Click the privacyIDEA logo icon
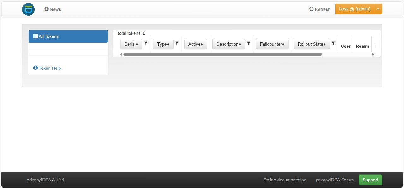 28,9
